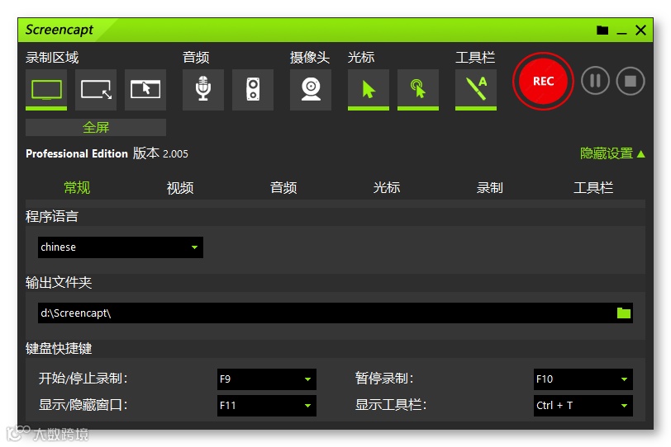671x447 pixels.
Task: Open show toolbar hotkey dropdown Ctrl + T
Action: point(583,406)
